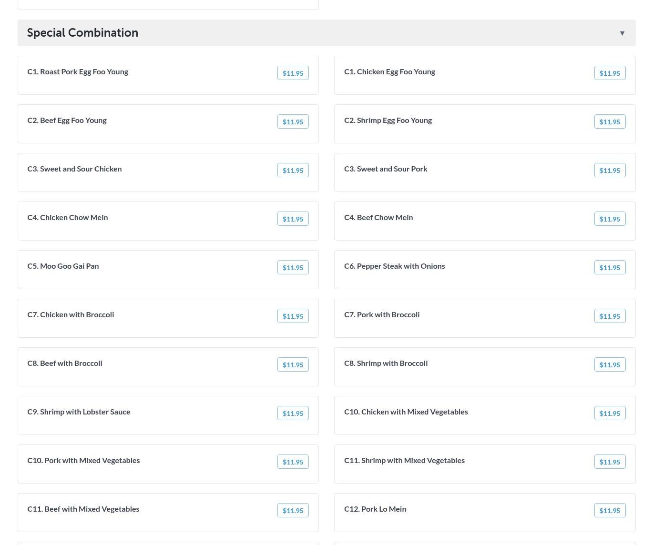Click $11.95 for Shrimp Egg Foo Young

click(610, 122)
